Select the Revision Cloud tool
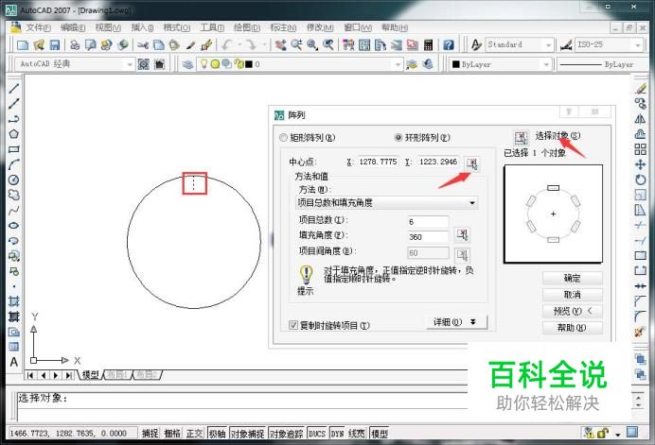Screen dimensions: 655x445 point(14,195)
